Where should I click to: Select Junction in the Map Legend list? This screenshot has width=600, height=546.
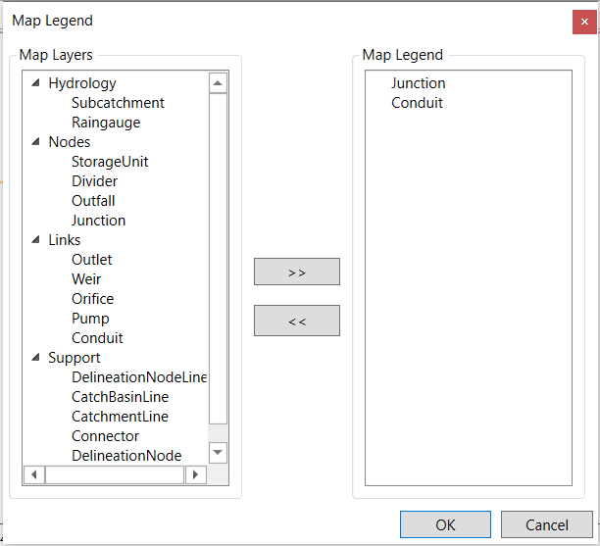(419, 83)
